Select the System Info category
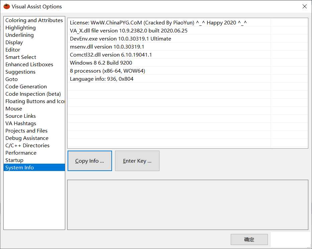The height and width of the screenshot is (249, 312). (34, 168)
